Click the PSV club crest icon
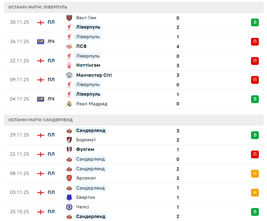Screen dimensions: 267x221 coord(69,46)
